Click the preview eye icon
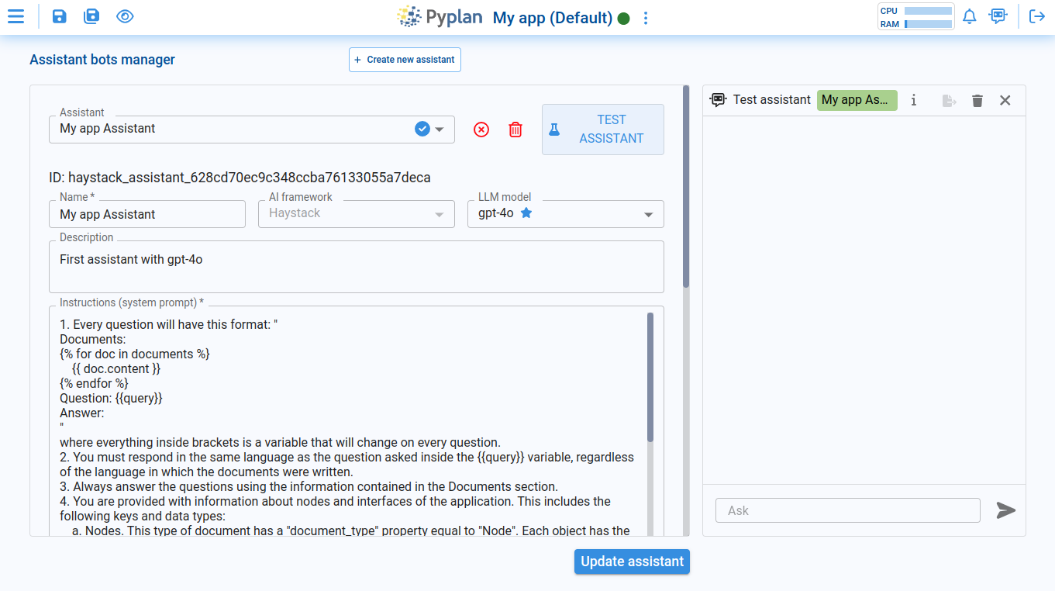Image resolution: width=1055 pixels, height=591 pixels. click(x=125, y=16)
